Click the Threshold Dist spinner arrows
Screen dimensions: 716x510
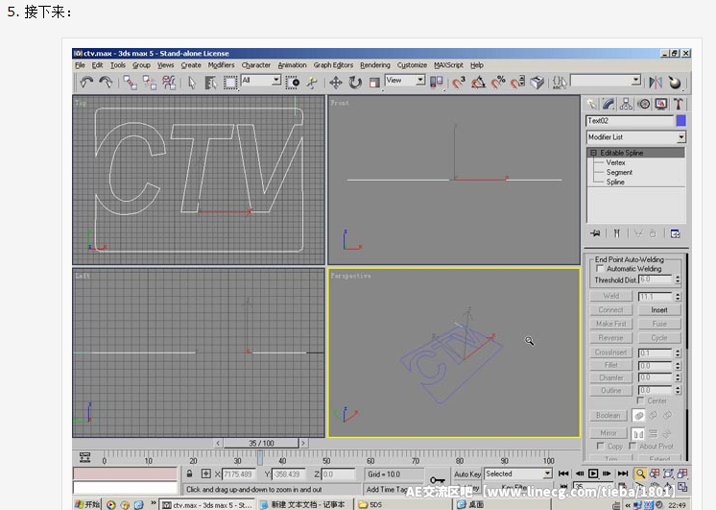[678, 279]
